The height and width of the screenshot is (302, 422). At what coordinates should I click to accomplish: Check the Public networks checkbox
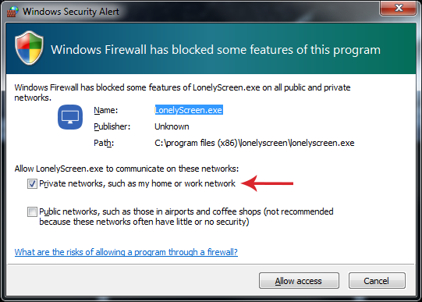[32, 211]
